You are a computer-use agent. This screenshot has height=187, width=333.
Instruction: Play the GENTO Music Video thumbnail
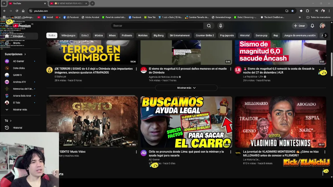click(92, 122)
